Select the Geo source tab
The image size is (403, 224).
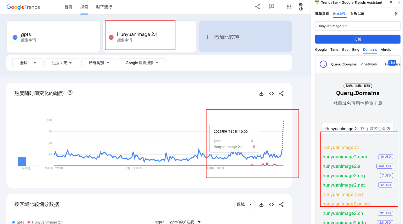tap(345, 50)
